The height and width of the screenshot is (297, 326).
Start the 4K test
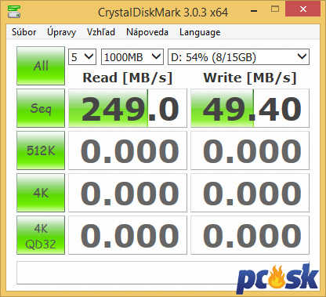click(x=41, y=193)
